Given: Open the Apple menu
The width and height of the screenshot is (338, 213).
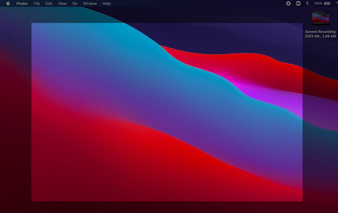Looking at the screenshot, I should [x=8, y=3].
